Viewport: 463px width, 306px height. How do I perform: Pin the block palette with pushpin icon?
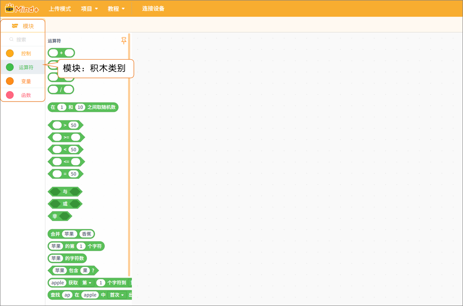[x=124, y=41]
